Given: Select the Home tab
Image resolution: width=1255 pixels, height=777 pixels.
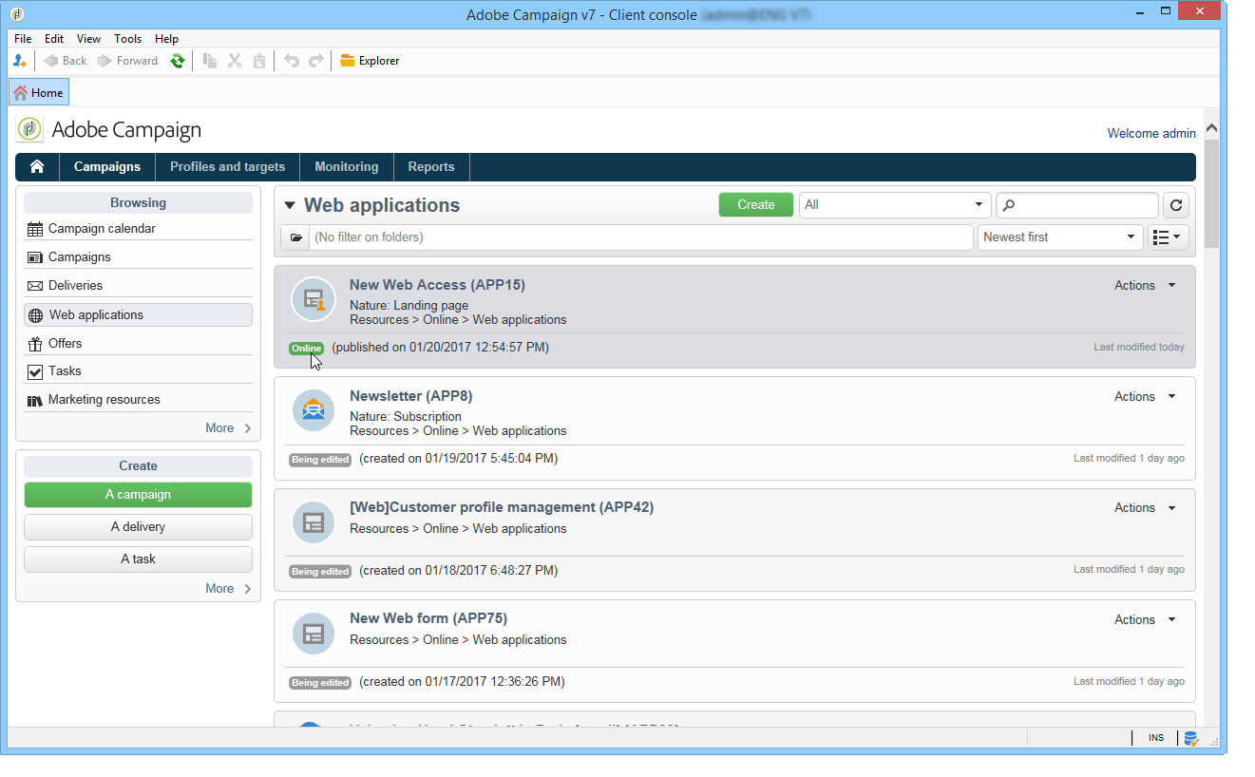Looking at the screenshot, I should tap(39, 92).
